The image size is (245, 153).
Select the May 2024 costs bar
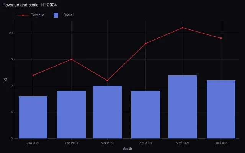(183, 107)
